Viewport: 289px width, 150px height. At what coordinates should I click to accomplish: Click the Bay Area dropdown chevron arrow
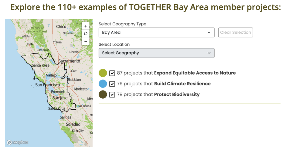pyautogui.click(x=209, y=33)
